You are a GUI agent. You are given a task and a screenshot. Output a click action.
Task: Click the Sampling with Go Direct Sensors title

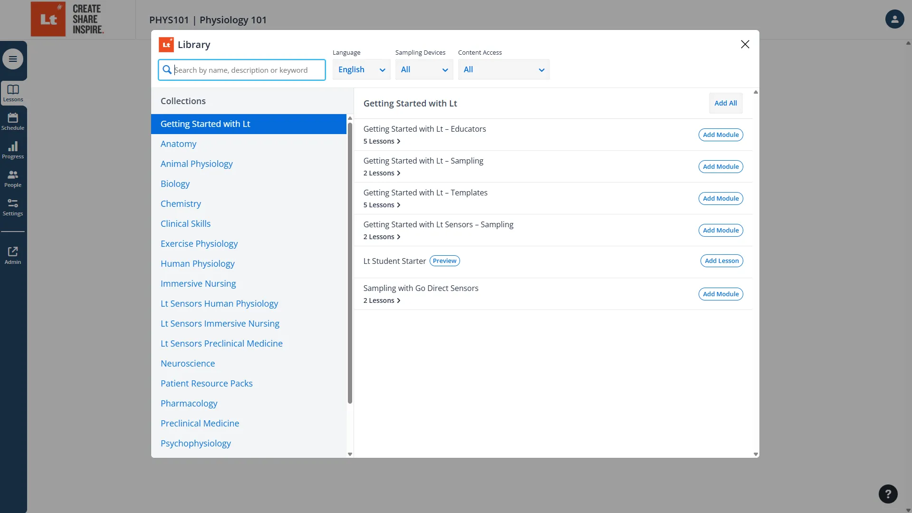coord(421,288)
